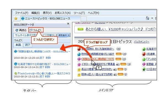The width and height of the screenshot is (168, 110).
Task: Open the イチロー連続安打 topic link
Action: (98, 64)
